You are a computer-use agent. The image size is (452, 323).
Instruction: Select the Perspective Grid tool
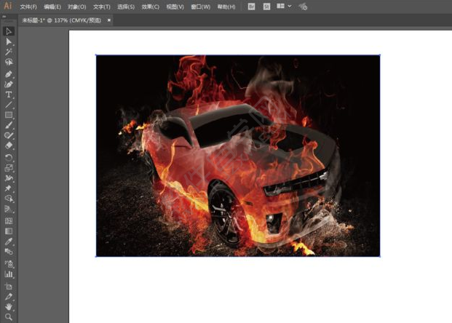coord(9,209)
